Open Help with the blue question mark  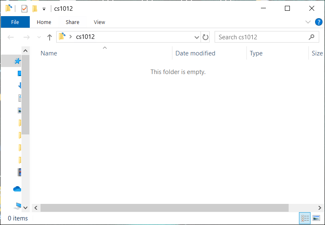point(318,22)
